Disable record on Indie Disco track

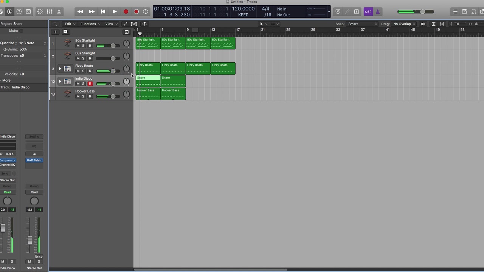click(90, 84)
